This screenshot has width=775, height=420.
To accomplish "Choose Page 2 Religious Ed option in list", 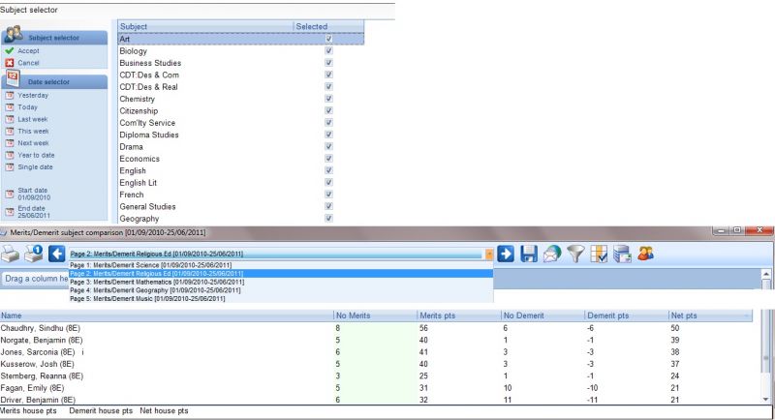I will click(x=281, y=274).
